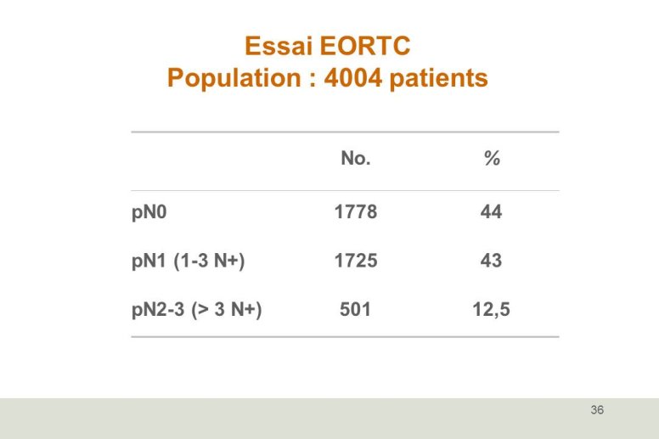Image resolution: width=659 pixels, height=439 pixels.
Task: Click the gray footer band
Action: pos(329,419)
